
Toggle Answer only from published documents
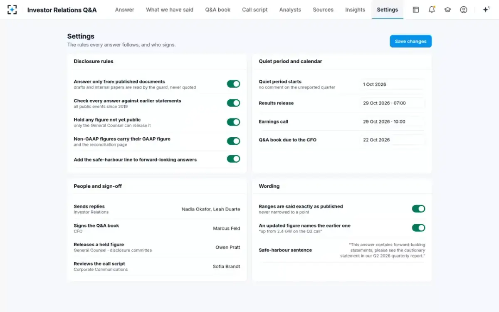tap(233, 84)
